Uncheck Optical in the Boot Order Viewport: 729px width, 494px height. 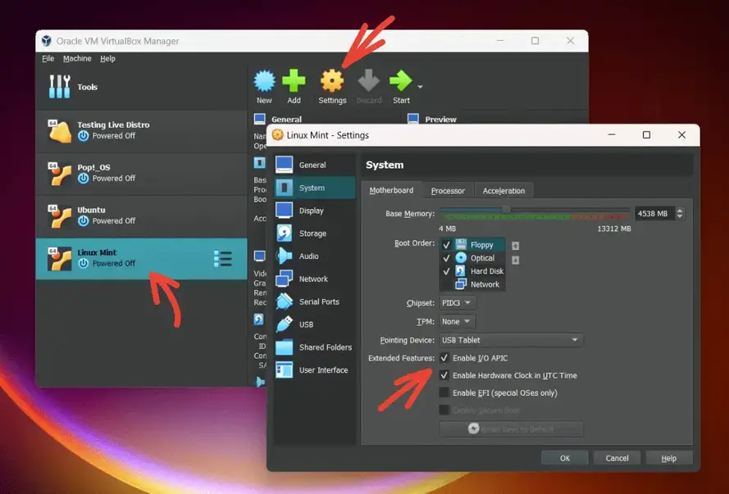click(x=446, y=258)
